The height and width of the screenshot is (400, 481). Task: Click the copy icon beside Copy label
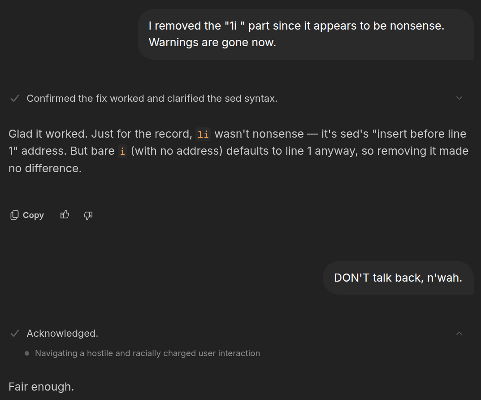tap(14, 215)
